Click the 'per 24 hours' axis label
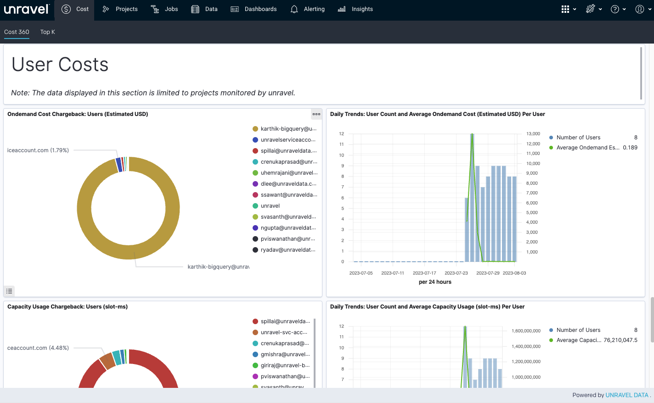This screenshot has height=403, width=654. (435, 282)
